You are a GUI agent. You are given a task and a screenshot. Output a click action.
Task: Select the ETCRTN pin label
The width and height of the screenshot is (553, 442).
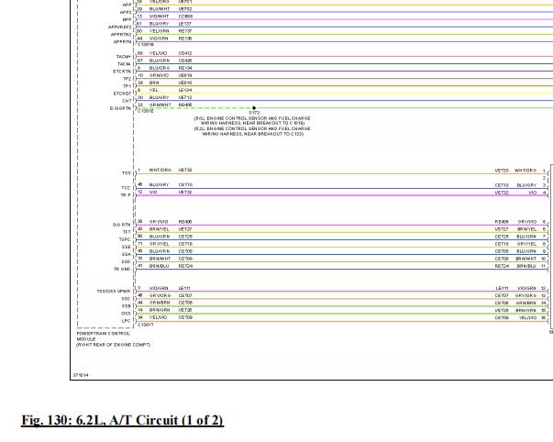click(x=122, y=72)
